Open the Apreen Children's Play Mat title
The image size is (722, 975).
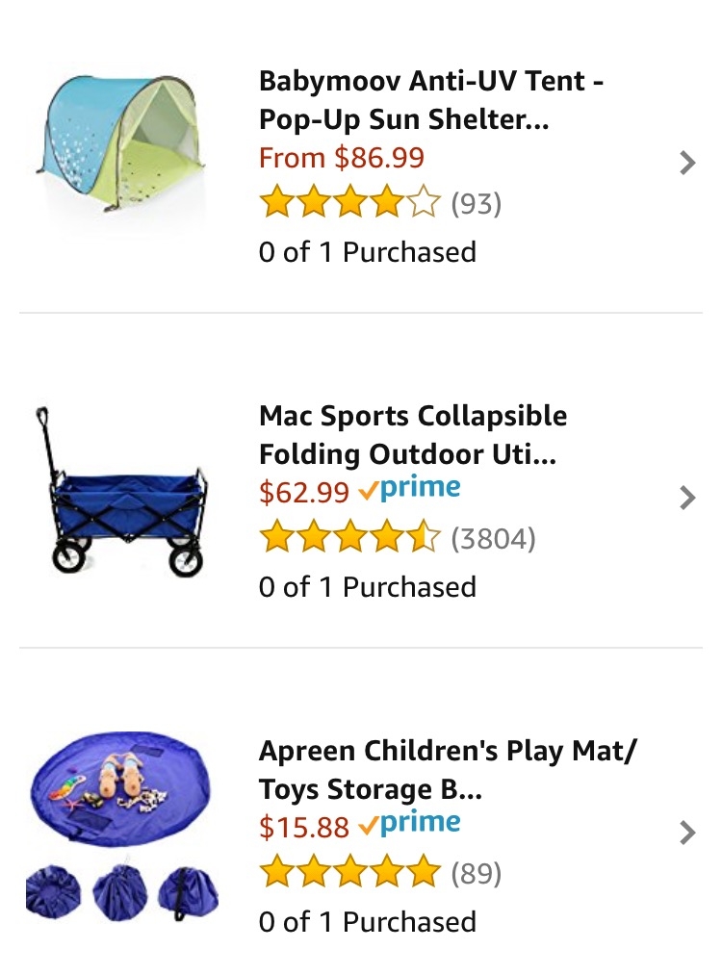pos(448,770)
